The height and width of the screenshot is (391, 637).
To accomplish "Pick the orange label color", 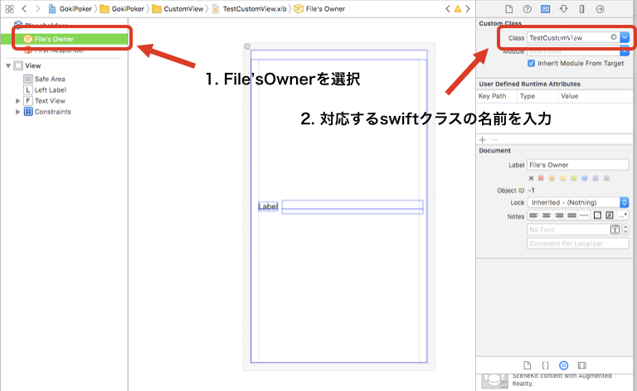I will [x=552, y=178].
